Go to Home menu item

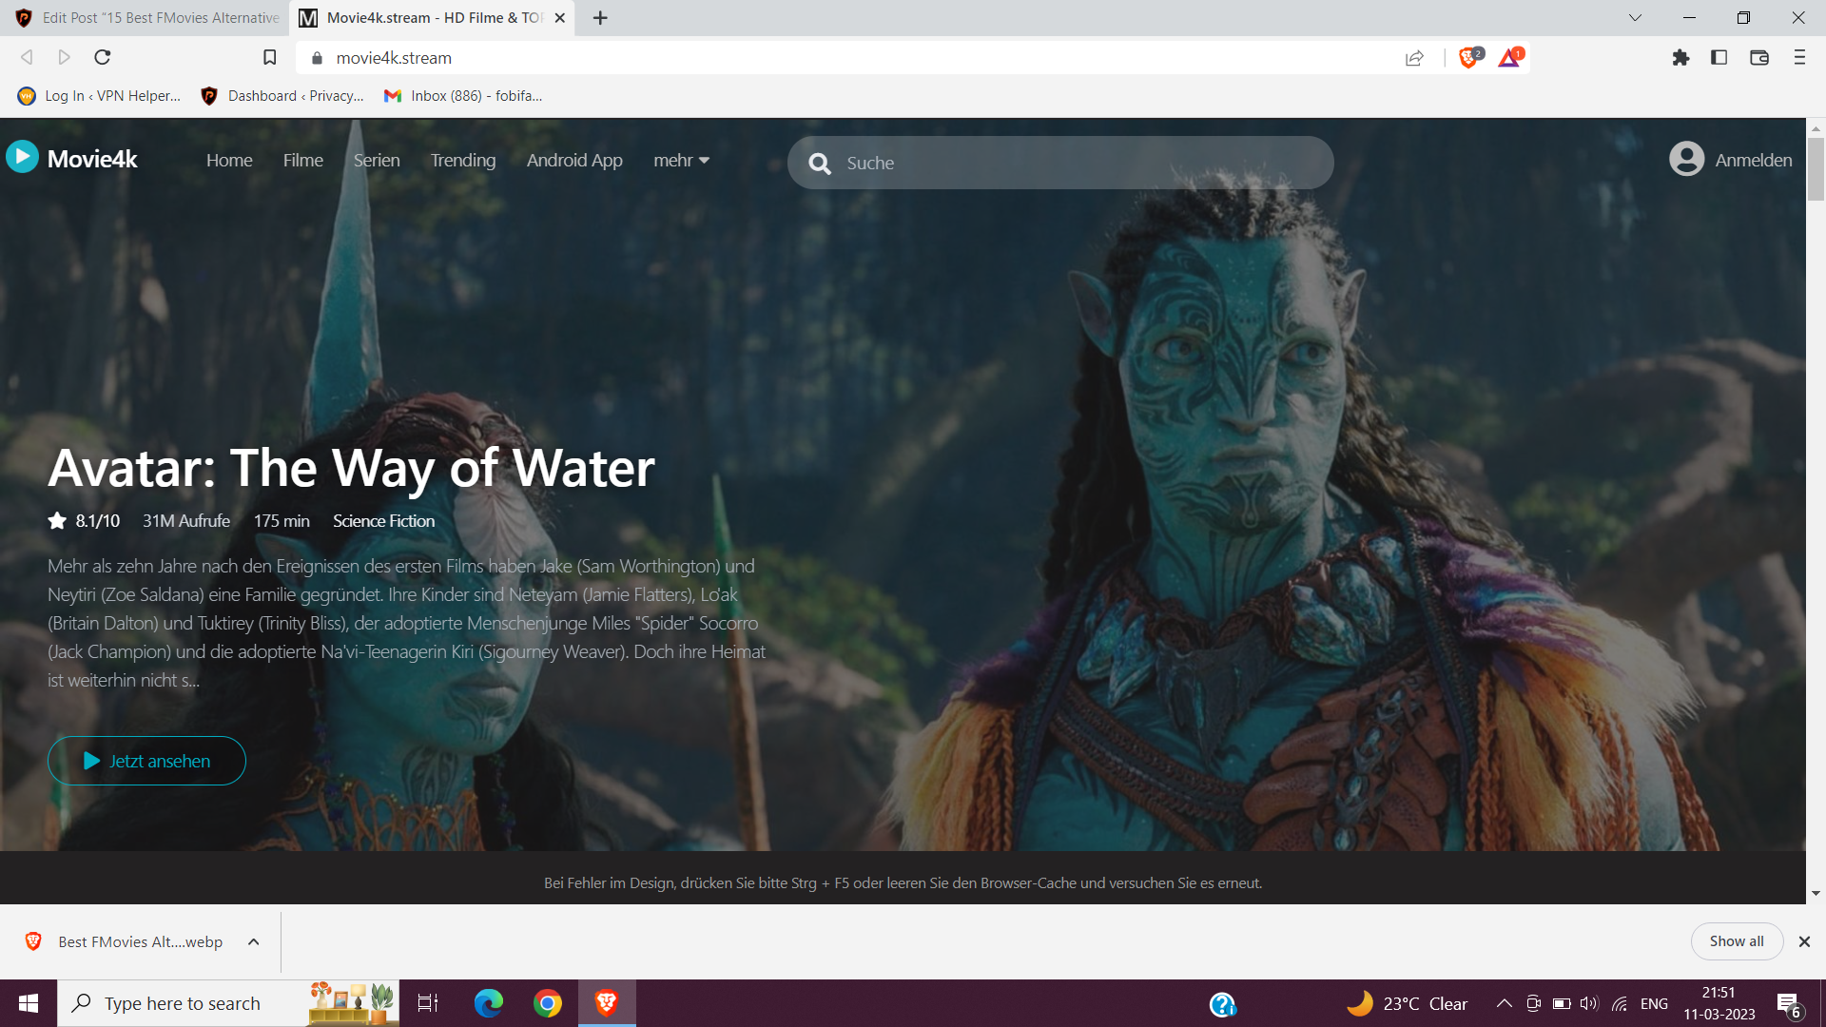click(x=229, y=161)
